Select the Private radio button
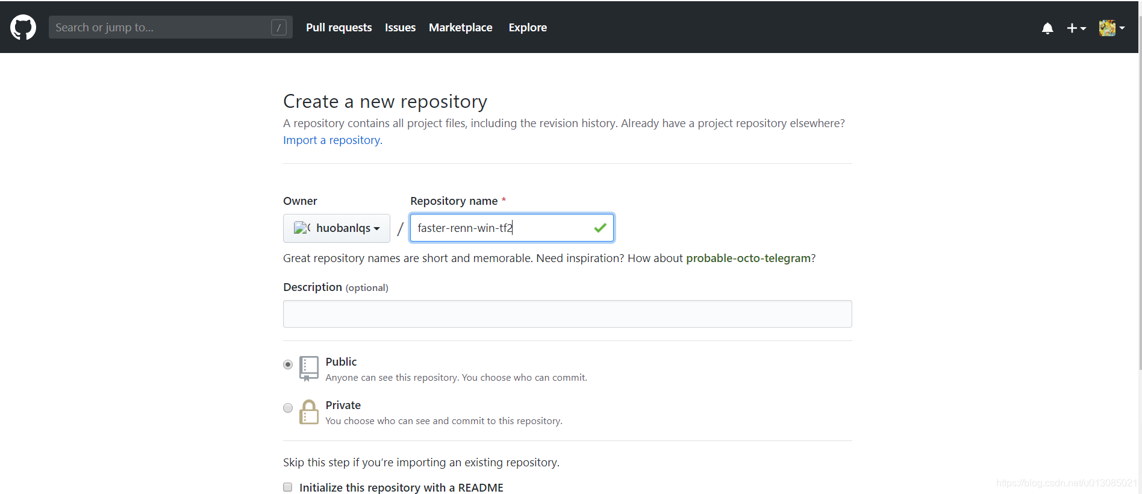The height and width of the screenshot is (494, 1142). (288, 408)
